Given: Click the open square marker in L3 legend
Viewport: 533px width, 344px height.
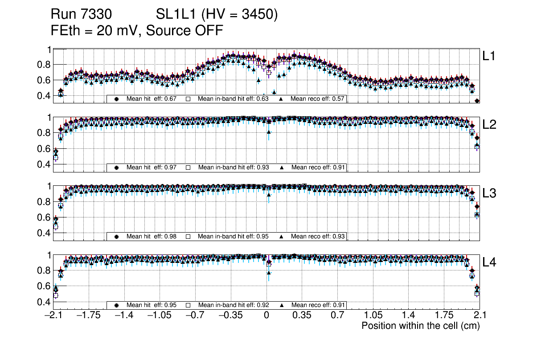Looking at the screenshot, I should [188, 236].
